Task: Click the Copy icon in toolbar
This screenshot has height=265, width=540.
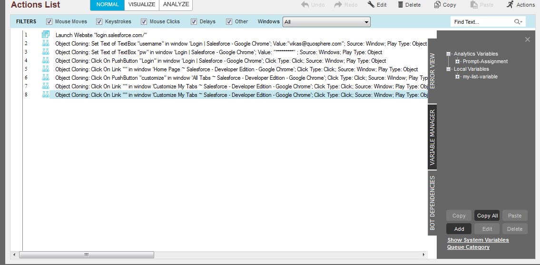Action: pos(437,5)
